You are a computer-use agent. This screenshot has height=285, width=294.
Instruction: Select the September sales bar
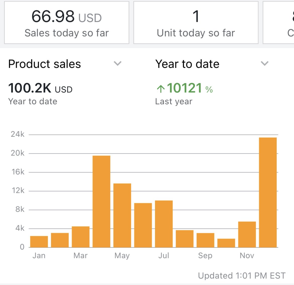click(x=206, y=240)
